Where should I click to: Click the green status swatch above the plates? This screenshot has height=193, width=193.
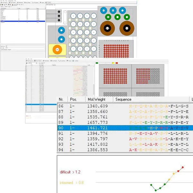97,63
